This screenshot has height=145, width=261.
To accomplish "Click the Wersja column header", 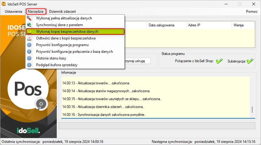I will [243, 25].
